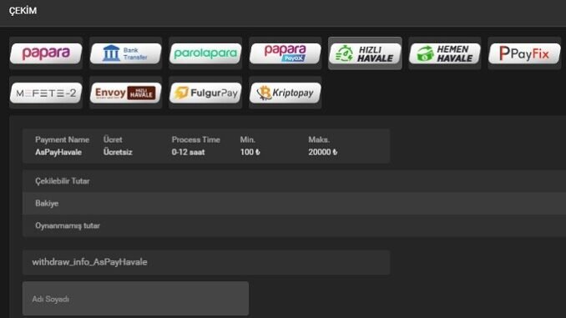This screenshot has width=566, height=318.
Task: Pick the Papara PayoX method
Action: (x=286, y=53)
